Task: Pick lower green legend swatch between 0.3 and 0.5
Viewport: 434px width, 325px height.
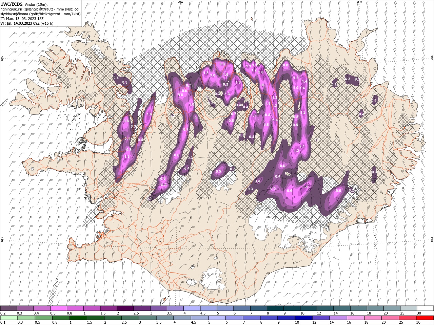Action: [x=26, y=318]
